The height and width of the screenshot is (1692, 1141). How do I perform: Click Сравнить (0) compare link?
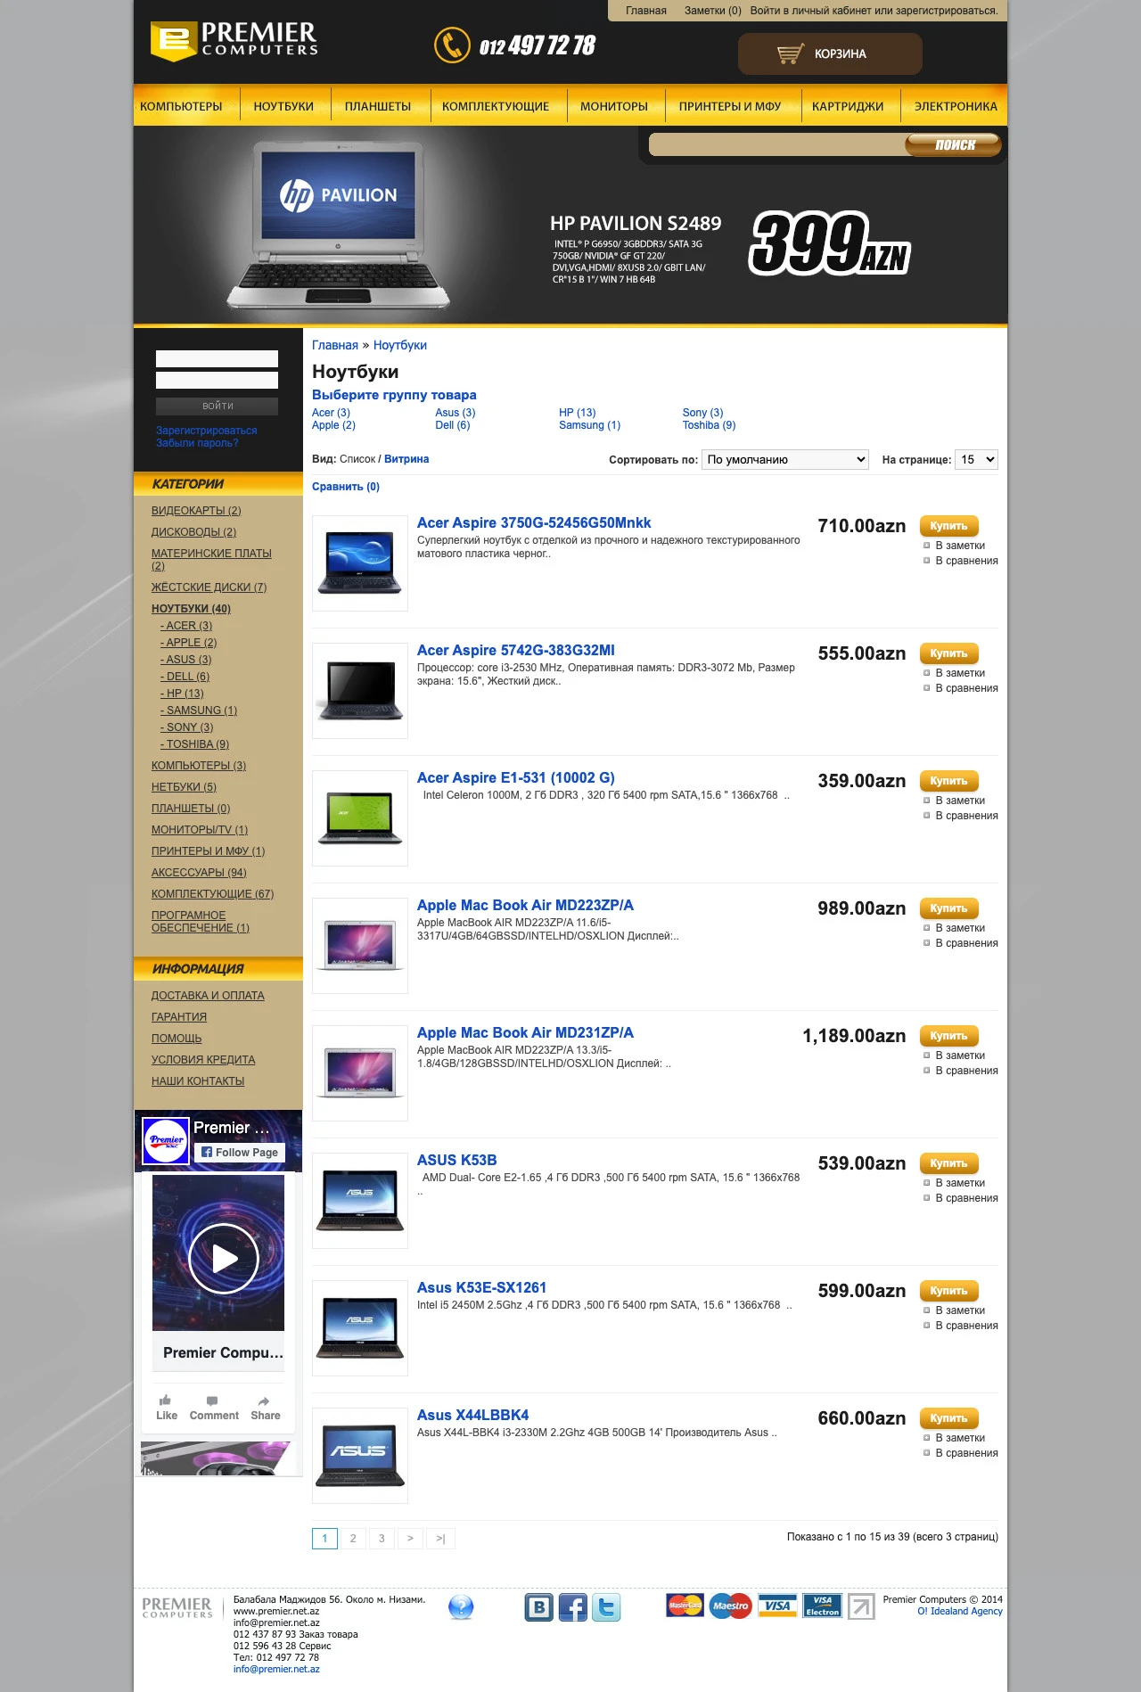pos(346,487)
